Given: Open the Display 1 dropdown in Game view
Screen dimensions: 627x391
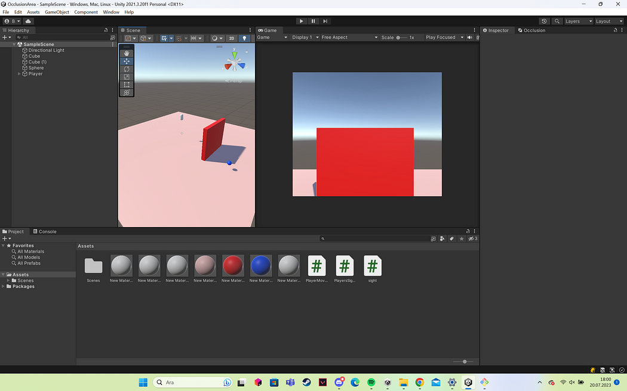Looking at the screenshot, I should (x=305, y=37).
